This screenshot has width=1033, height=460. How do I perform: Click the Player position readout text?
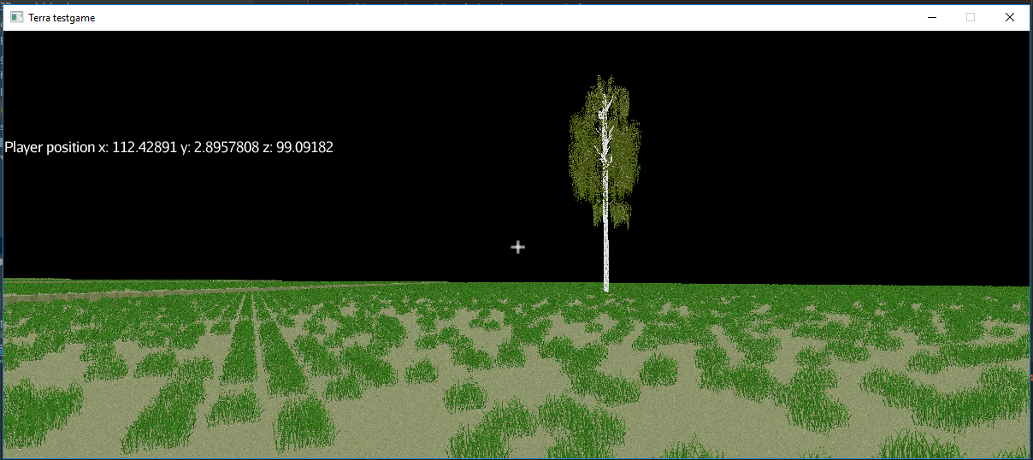(169, 147)
